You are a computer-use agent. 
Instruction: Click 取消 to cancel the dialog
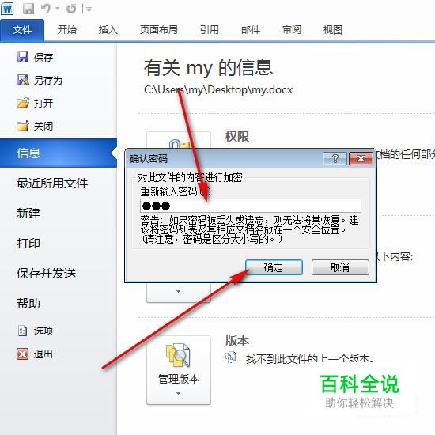tap(340, 267)
